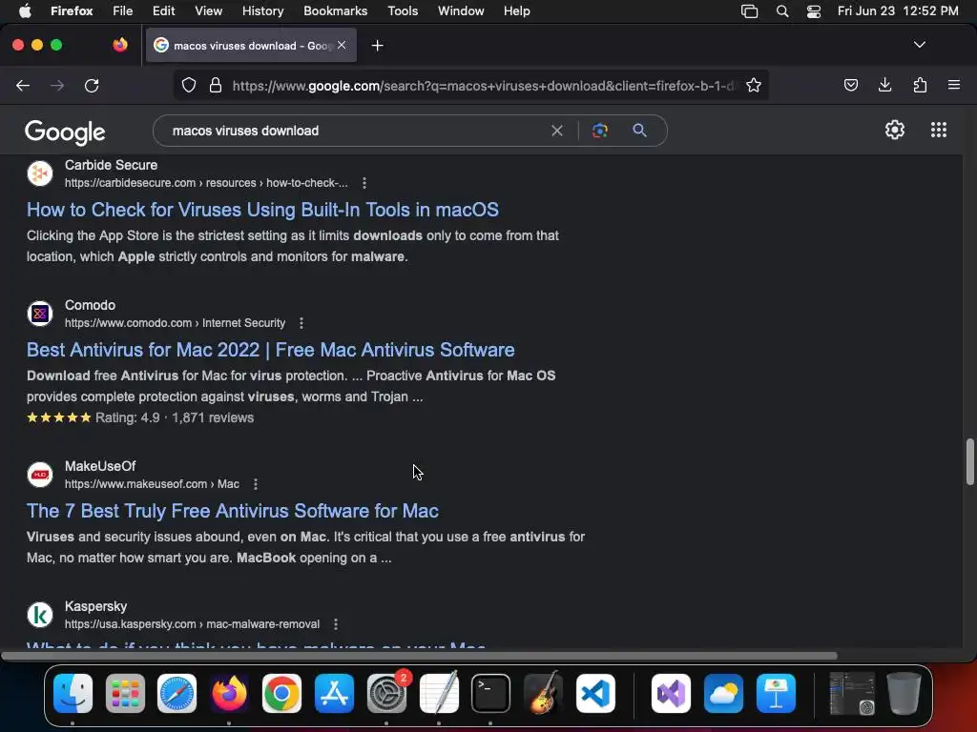Search by image with Google Lens
This screenshot has width=977, height=732.
point(599,131)
